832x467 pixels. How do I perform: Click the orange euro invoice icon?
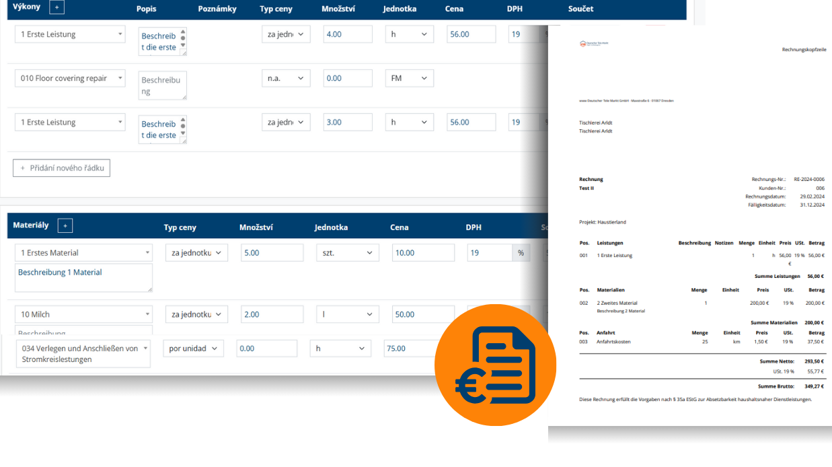(x=495, y=365)
